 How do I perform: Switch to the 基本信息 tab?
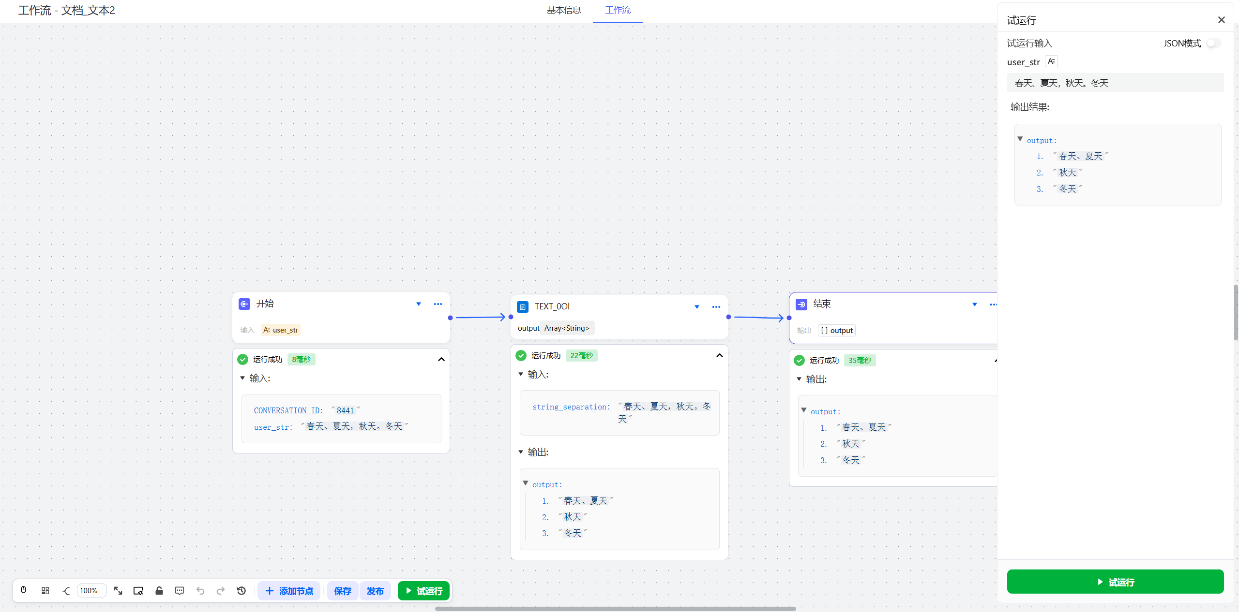564,10
